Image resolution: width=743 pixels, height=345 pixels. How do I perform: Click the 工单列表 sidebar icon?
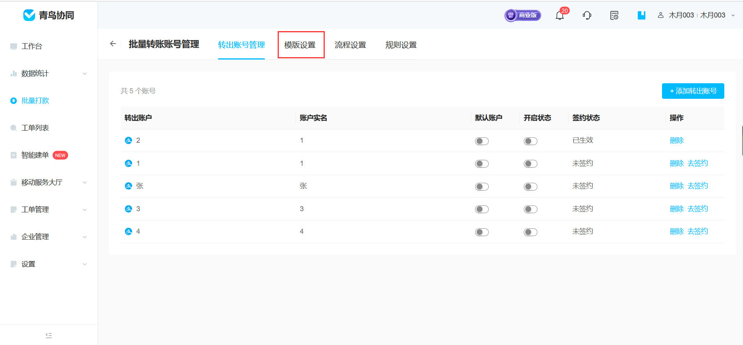pyautogui.click(x=14, y=128)
